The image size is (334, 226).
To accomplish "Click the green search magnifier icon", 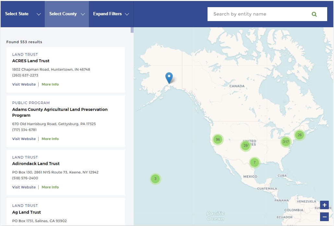I will click(x=314, y=14).
